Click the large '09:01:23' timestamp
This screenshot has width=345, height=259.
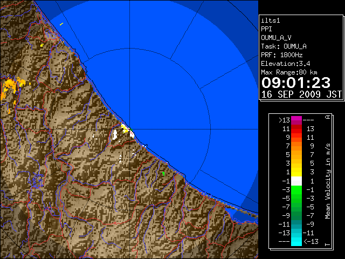point(296,83)
